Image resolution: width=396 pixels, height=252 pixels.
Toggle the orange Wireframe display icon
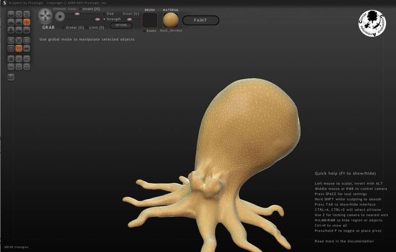19,48
